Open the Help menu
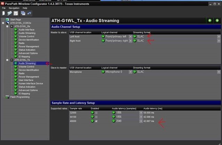 click(25, 8)
